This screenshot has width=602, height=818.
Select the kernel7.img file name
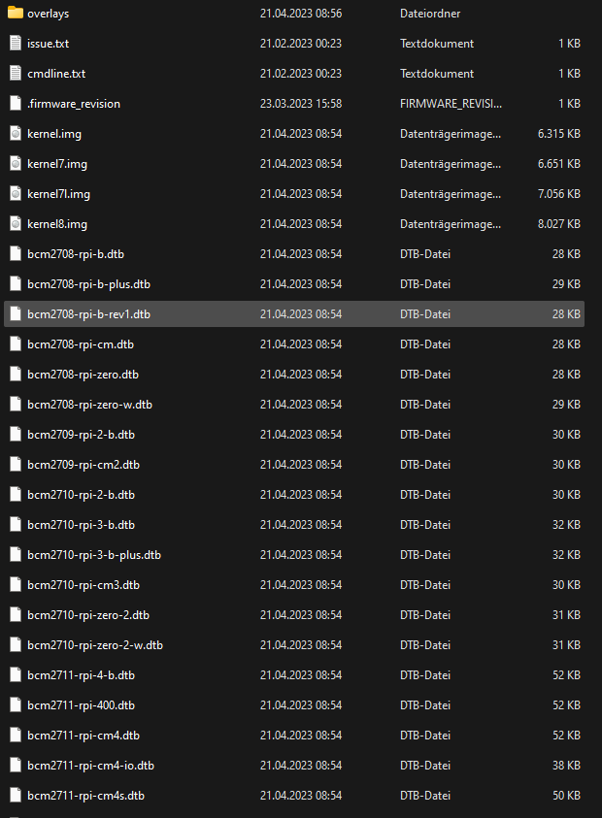pyautogui.click(x=57, y=164)
